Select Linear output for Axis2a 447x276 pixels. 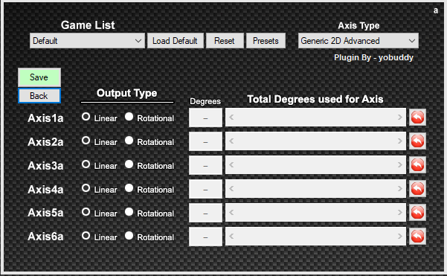pyautogui.click(x=86, y=141)
